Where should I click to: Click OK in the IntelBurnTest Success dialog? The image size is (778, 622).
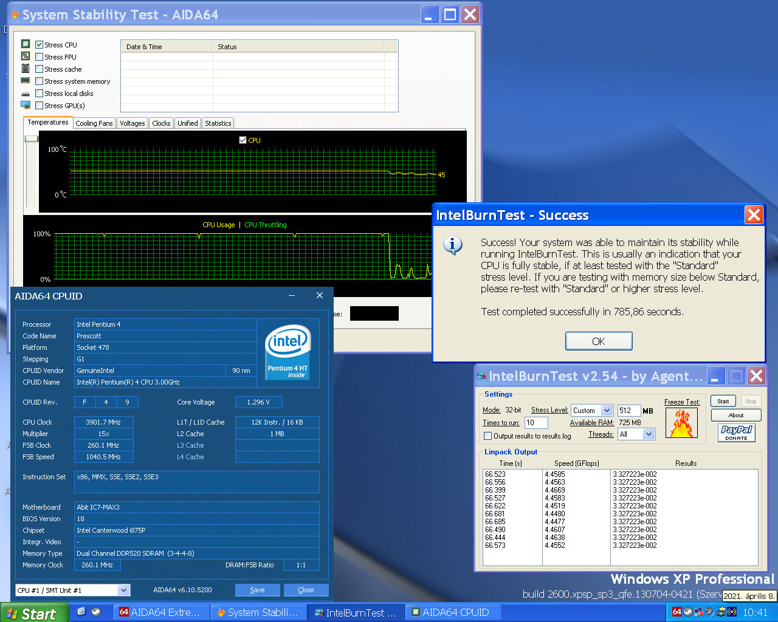(x=599, y=341)
